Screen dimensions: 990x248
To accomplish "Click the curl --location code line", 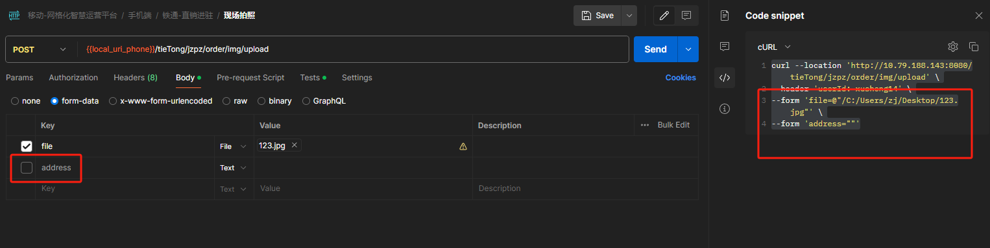I will point(872,71).
